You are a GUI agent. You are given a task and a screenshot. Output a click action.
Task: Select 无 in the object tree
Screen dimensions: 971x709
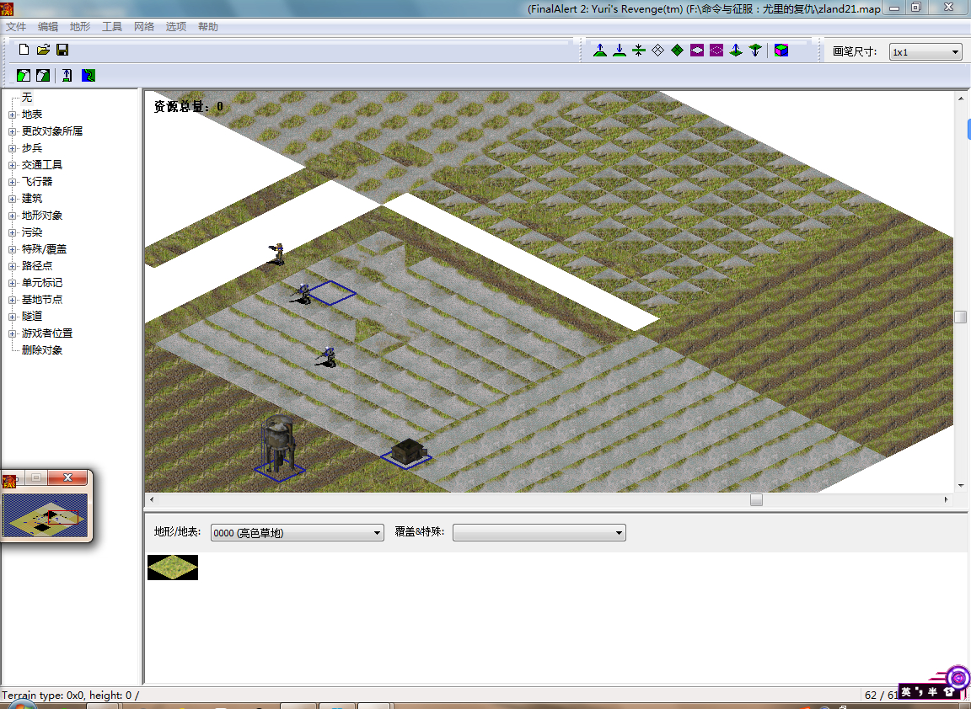tap(27, 98)
